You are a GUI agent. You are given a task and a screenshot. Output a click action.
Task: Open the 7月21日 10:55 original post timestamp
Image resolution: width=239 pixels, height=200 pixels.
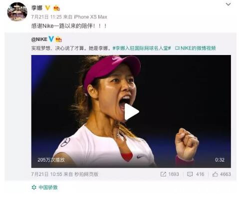[x=46, y=174]
